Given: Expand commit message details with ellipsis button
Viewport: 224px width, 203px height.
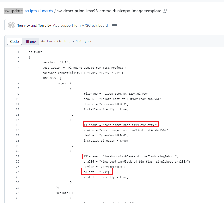Looking at the screenshot, I should (114, 25).
